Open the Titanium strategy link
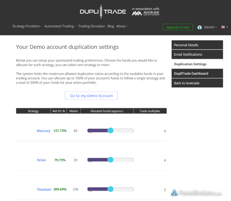231x201 pixels. click(44, 189)
